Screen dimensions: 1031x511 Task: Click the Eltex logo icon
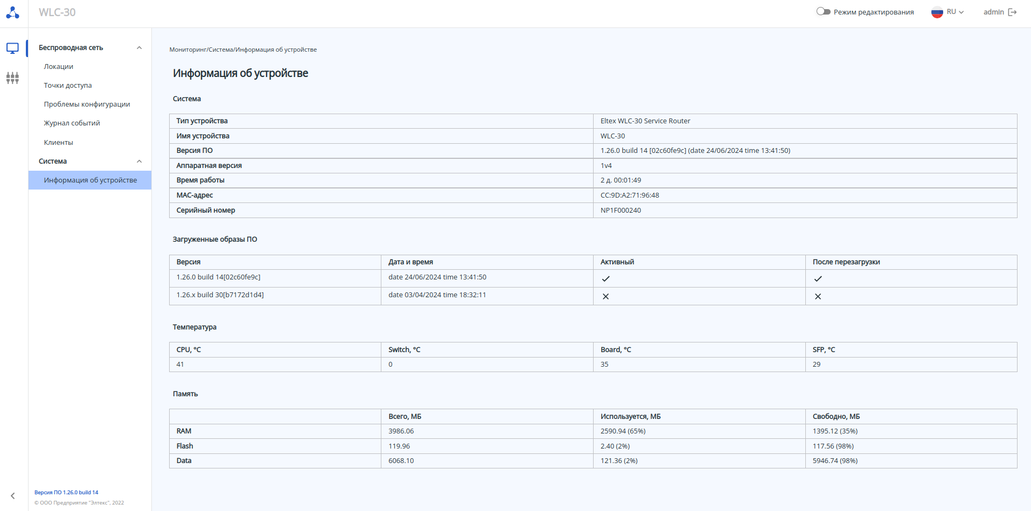point(13,12)
